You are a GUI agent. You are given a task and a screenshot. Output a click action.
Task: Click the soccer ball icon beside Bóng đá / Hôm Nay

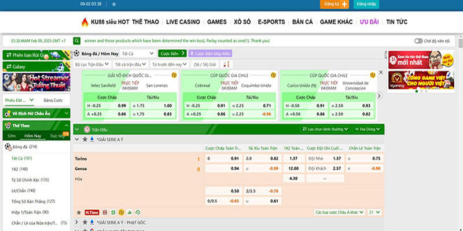[76, 54]
